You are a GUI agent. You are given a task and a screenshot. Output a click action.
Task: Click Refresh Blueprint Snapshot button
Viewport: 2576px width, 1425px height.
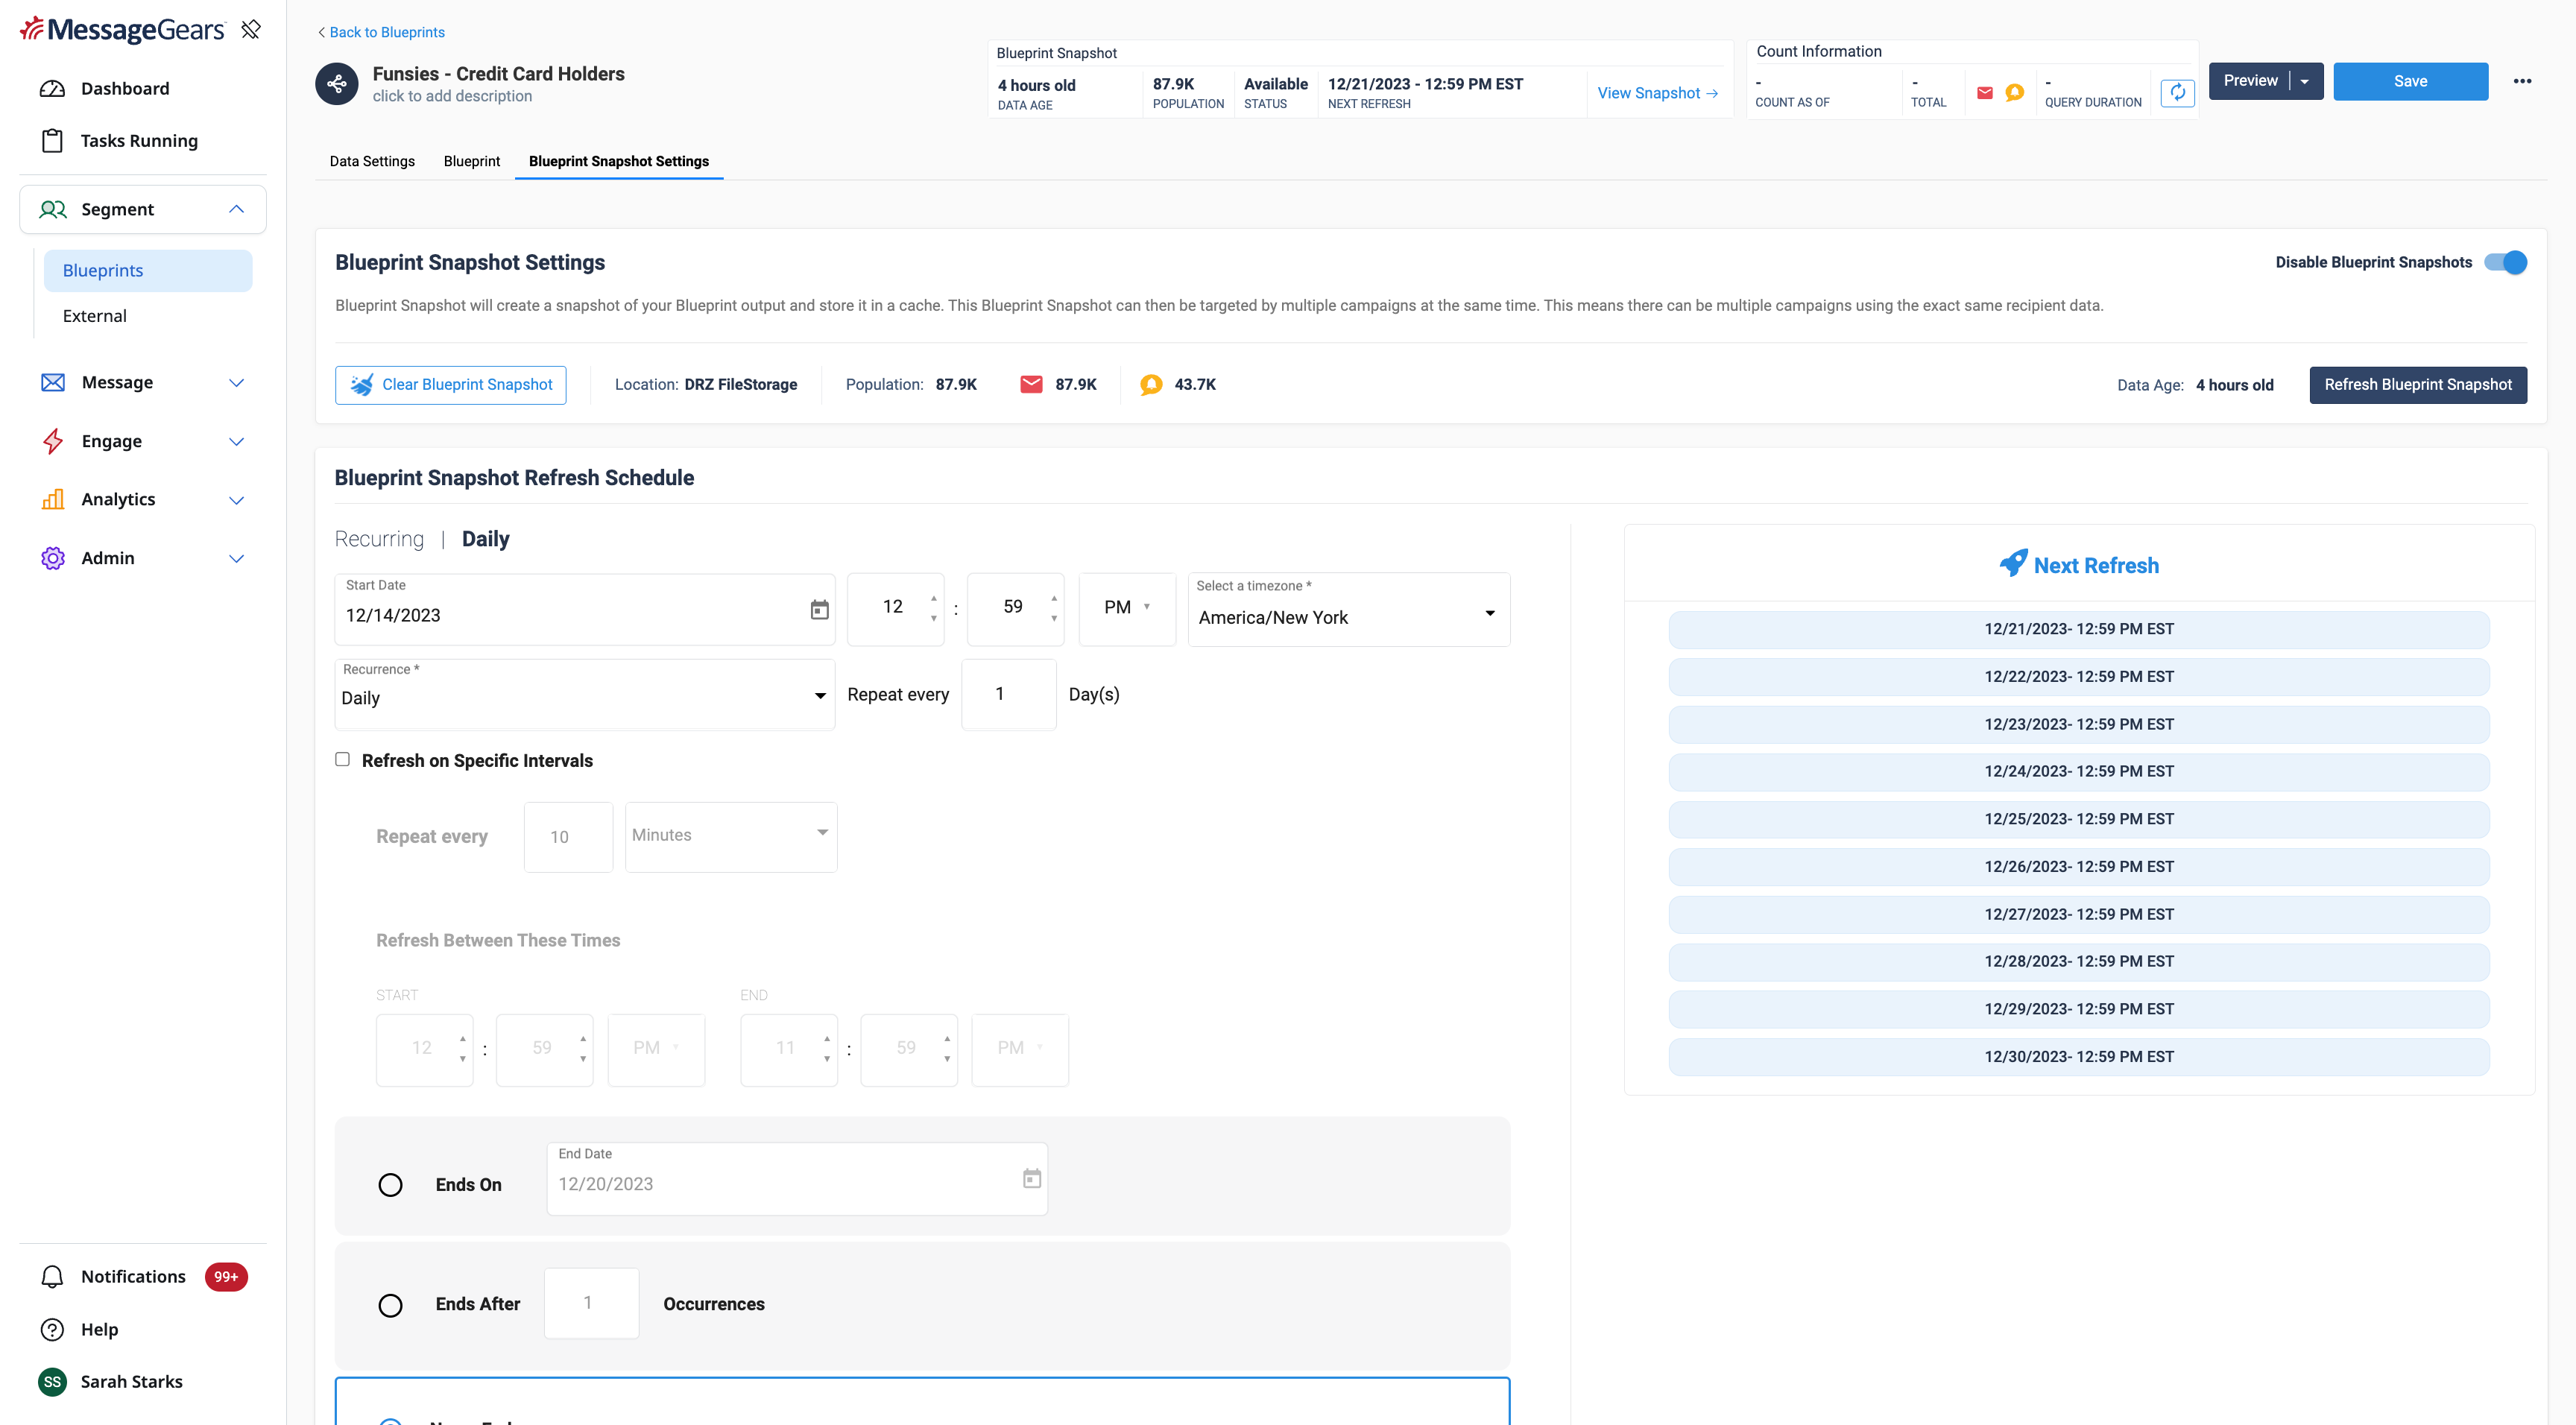pyautogui.click(x=2418, y=384)
